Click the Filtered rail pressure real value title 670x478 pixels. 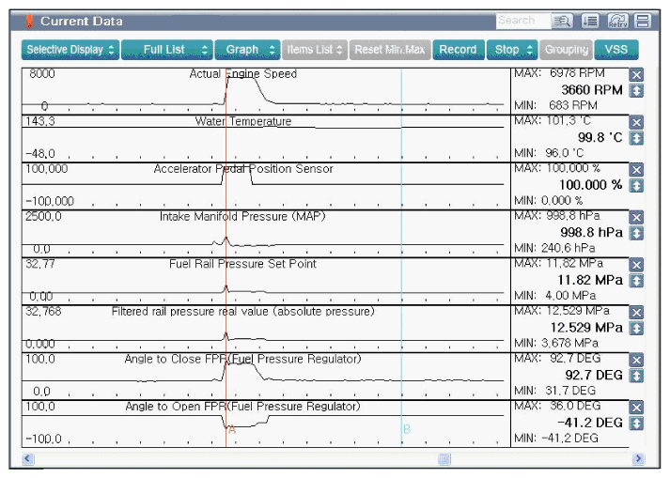tap(242, 312)
